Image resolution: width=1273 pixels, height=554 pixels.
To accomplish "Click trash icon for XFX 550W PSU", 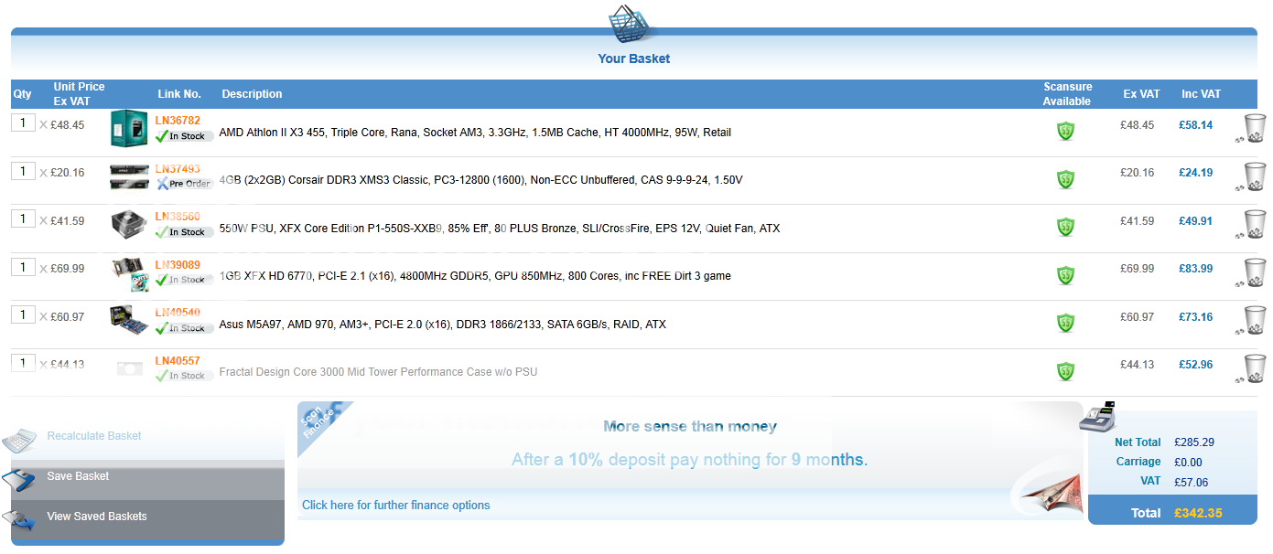I will point(1255,224).
